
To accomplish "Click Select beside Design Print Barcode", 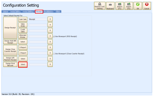I will (23, 64).
